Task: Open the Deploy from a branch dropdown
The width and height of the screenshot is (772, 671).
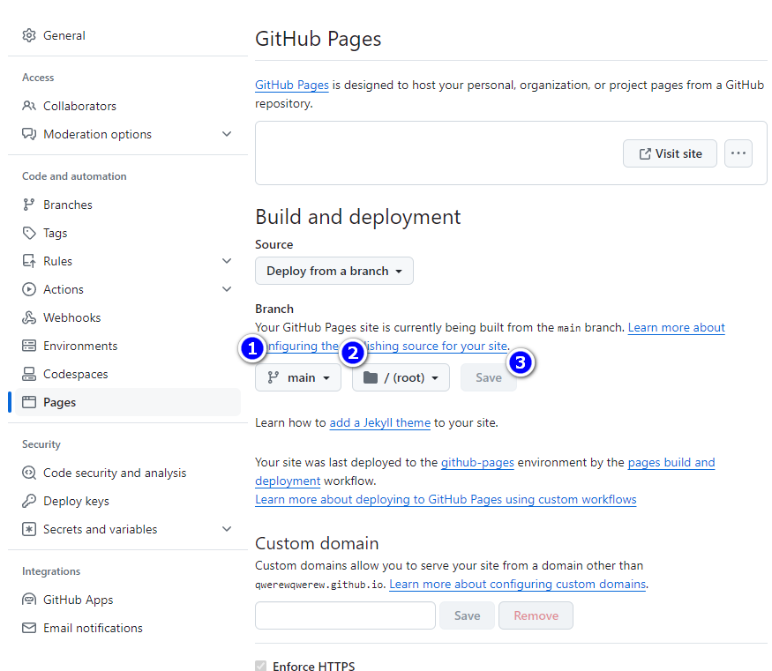Action: pyautogui.click(x=334, y=271)
